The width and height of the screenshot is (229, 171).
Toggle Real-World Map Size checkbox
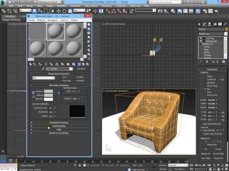[x=201, y=124]
